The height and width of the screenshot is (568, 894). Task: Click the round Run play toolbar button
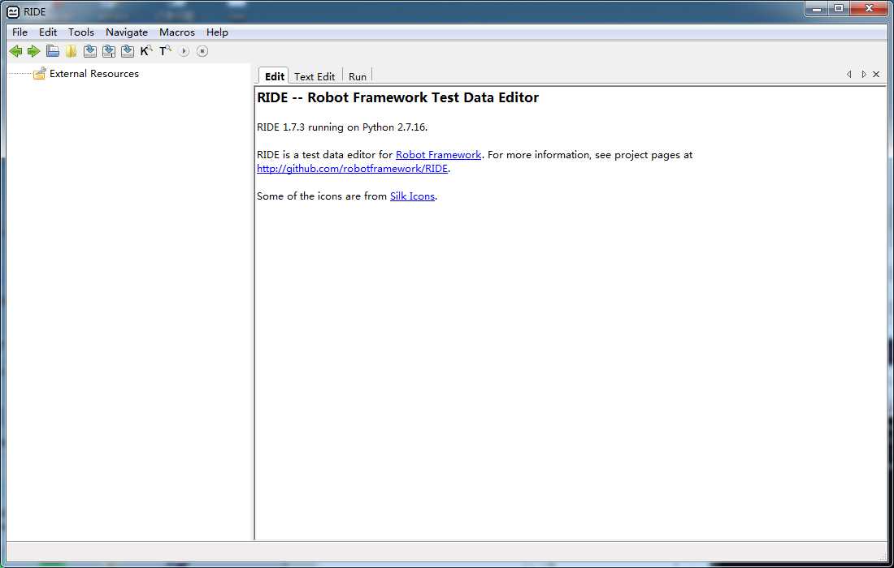coord(184,51)
